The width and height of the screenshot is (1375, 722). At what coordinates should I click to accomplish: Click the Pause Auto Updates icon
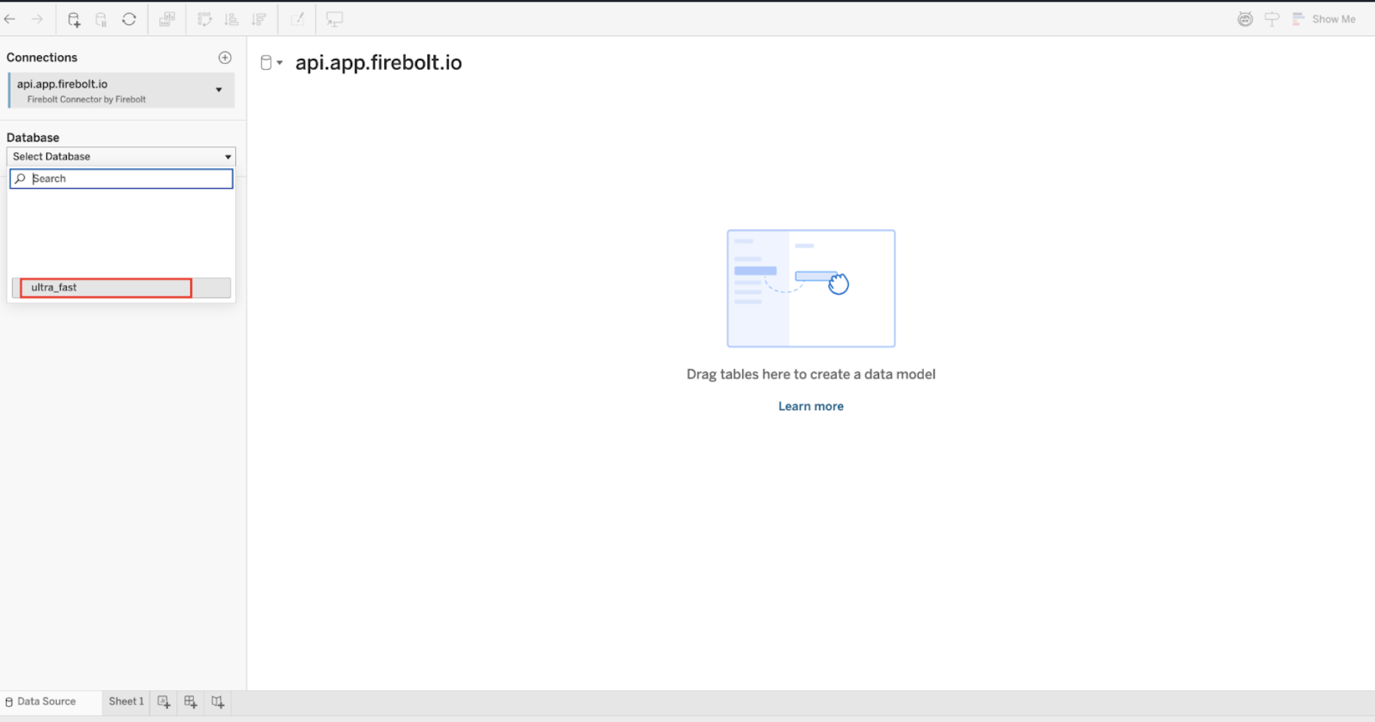101,19
